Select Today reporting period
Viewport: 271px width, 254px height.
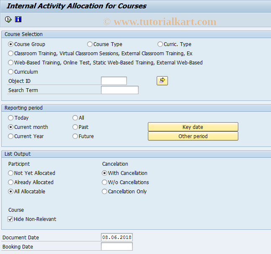click(10, 118)
